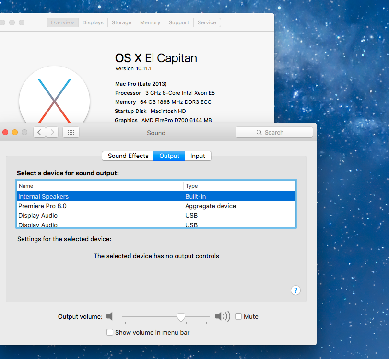
Task: Open Support tab in About This Mac
Action: [x=179, y=22]
